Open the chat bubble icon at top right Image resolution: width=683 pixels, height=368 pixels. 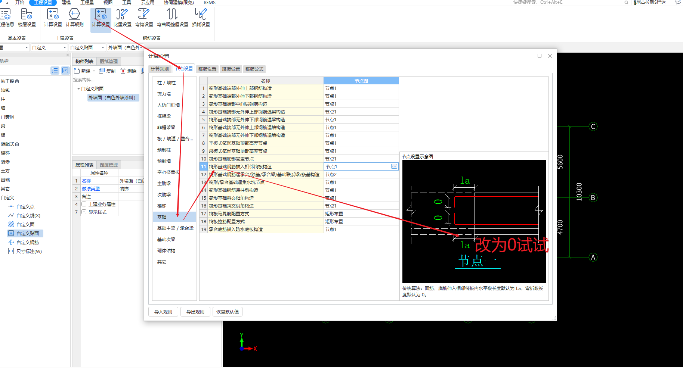(678, 2)
